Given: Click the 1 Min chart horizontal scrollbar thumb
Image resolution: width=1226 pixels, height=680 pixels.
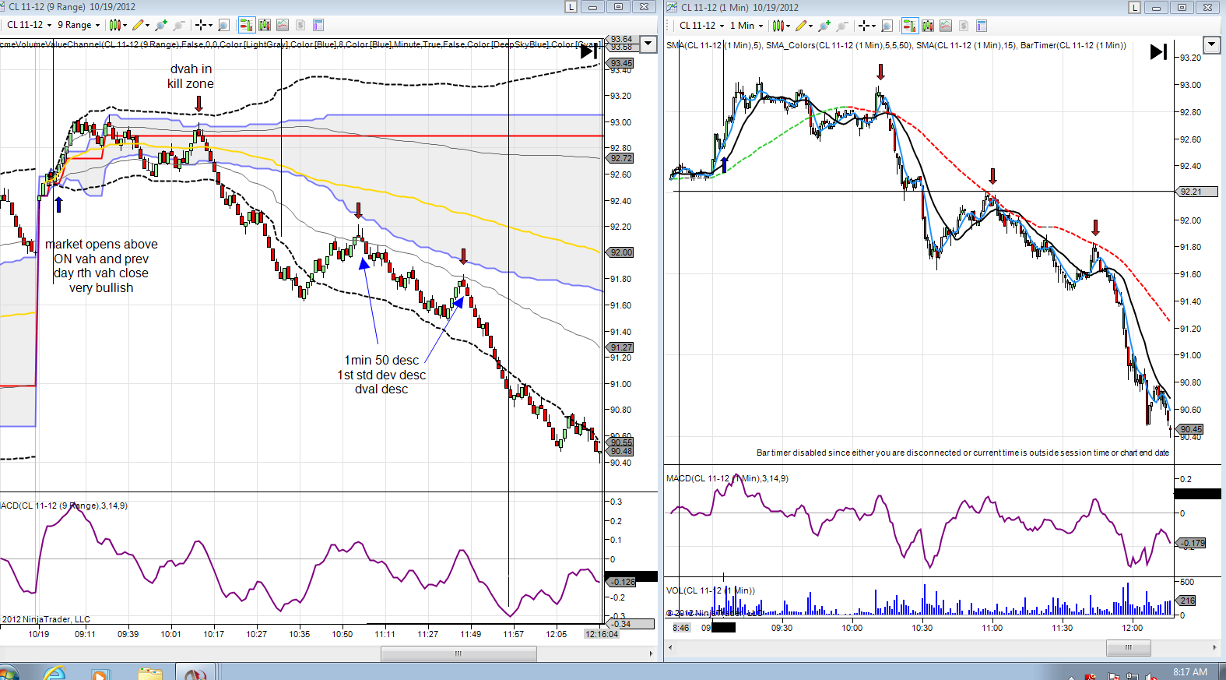Looking at the screenshot, I should pos(1128,647).
